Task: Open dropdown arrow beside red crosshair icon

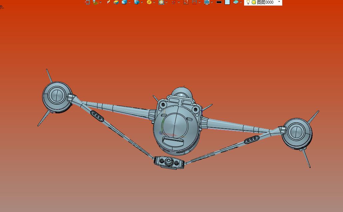Action: click(179, 2)
